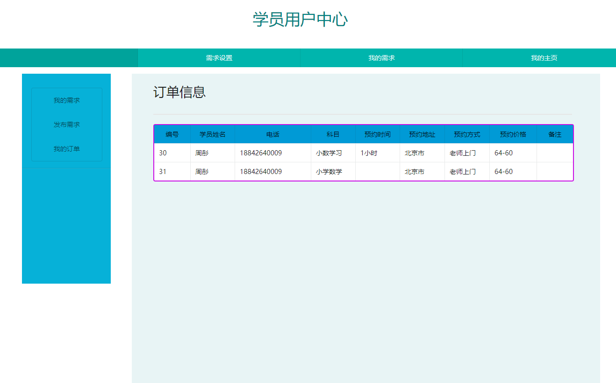The image size is (616, 383).
Task: Click the empty 备注 cell of order 30
Action: click(555, 153)
